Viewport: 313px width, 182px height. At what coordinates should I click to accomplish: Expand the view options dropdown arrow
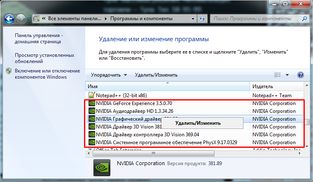(287, 75)
